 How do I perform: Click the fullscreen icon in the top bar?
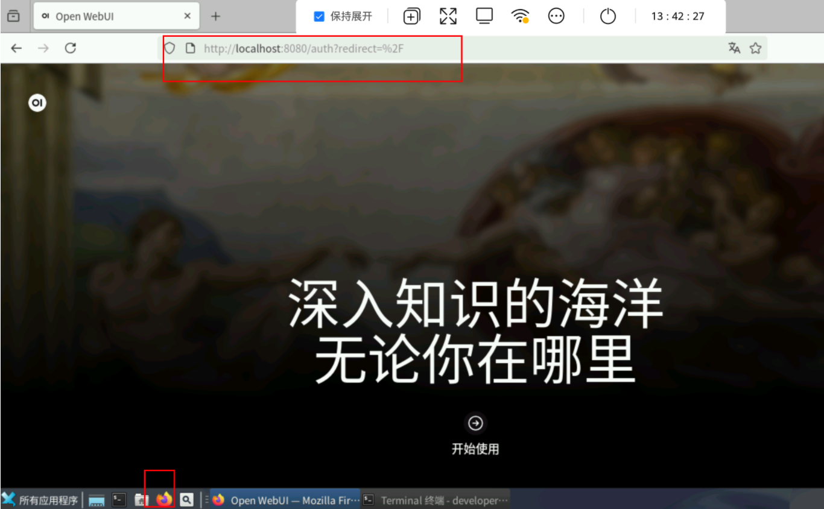coord(448,16)
